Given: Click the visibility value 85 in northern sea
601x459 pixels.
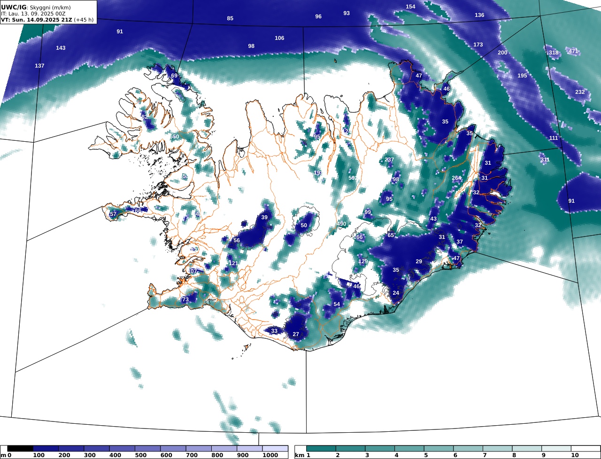Looking at the screenshot, I should tap(230, 18).
